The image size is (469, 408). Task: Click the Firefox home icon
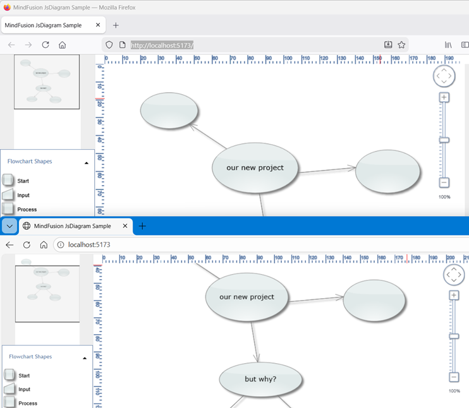point(62,45)
